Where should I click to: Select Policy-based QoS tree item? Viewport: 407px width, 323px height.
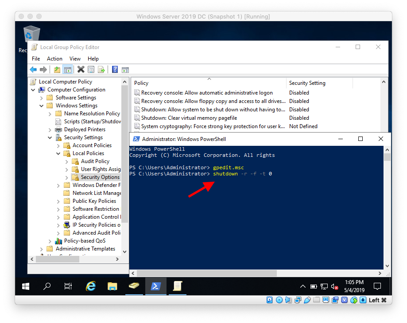coord(85,241)
